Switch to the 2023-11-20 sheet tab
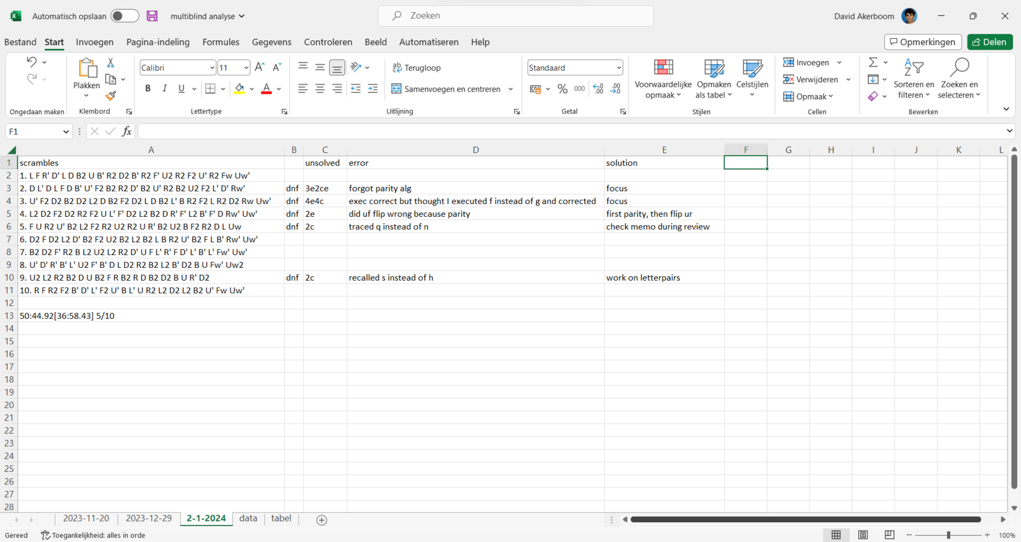 pos(86,518)
